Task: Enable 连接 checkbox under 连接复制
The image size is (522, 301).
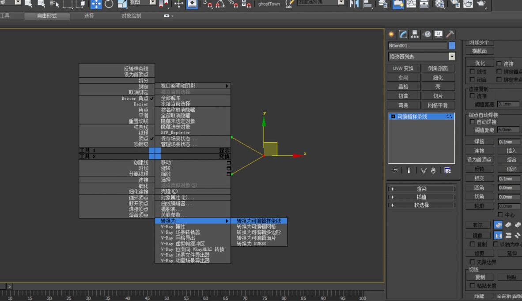Action: click(472, 96)
